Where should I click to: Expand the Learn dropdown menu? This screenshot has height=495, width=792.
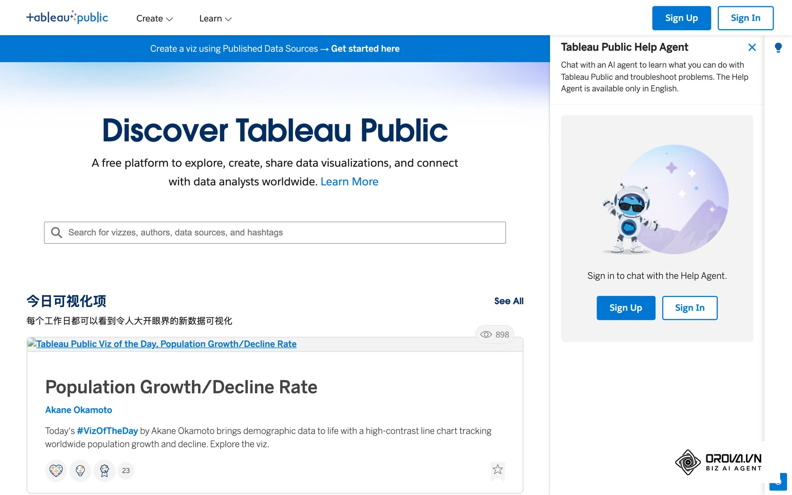pos(215,18)
